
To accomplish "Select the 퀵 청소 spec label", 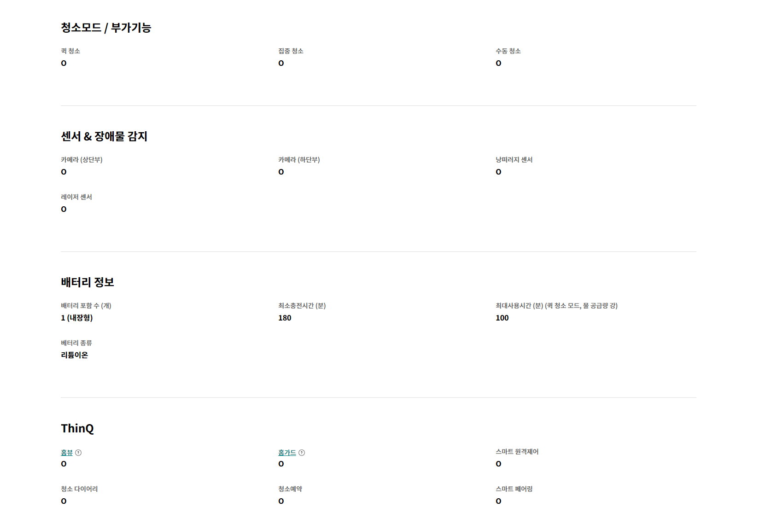I will click(x=70, y=51).
